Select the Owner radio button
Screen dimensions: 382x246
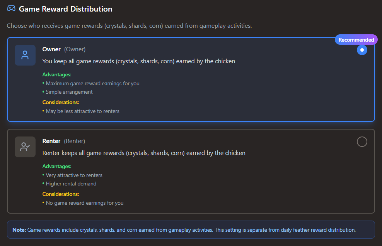click(362, 50)
